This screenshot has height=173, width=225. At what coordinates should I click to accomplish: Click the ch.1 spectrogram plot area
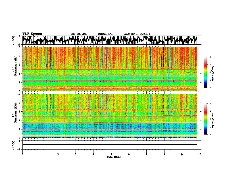click(x=110, y=69)
